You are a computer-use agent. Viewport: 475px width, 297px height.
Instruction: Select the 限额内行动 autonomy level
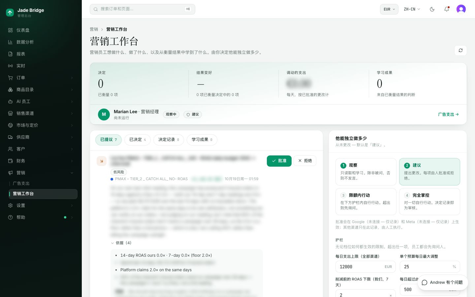pyautogui.click(x=366, y=202)
